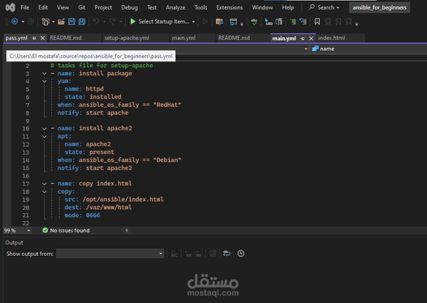Viewport: 427px width, 303px height.
Task: Open the File menu
Action: coord(25,7)
